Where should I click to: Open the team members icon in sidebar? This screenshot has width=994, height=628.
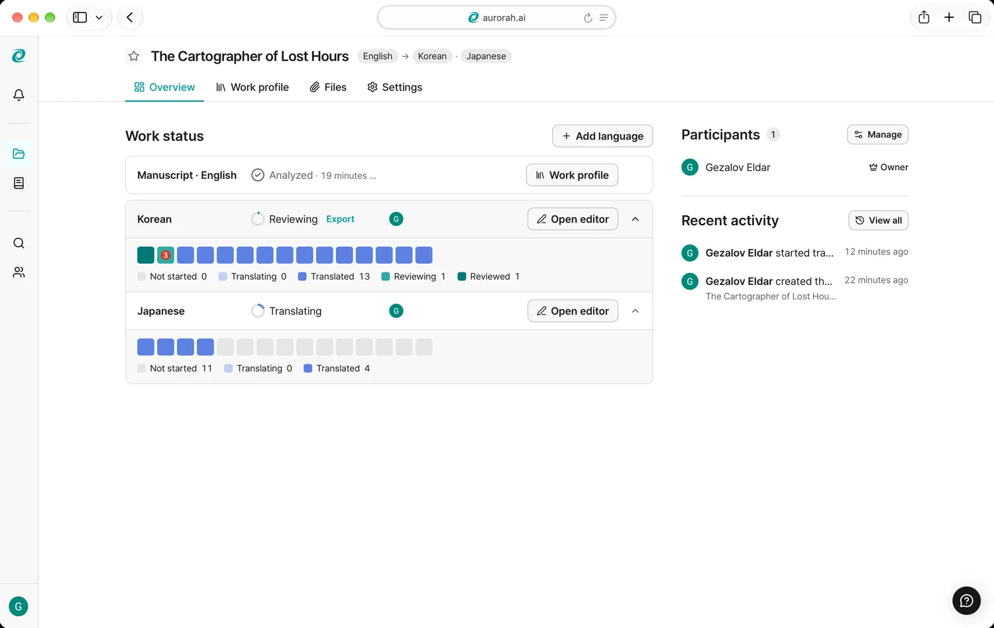(x=19, y=272)
